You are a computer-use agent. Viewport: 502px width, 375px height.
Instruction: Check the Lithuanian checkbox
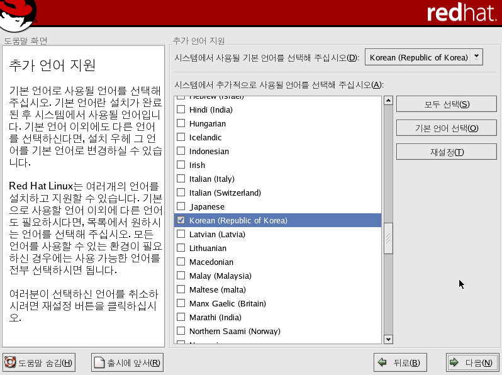181,248
